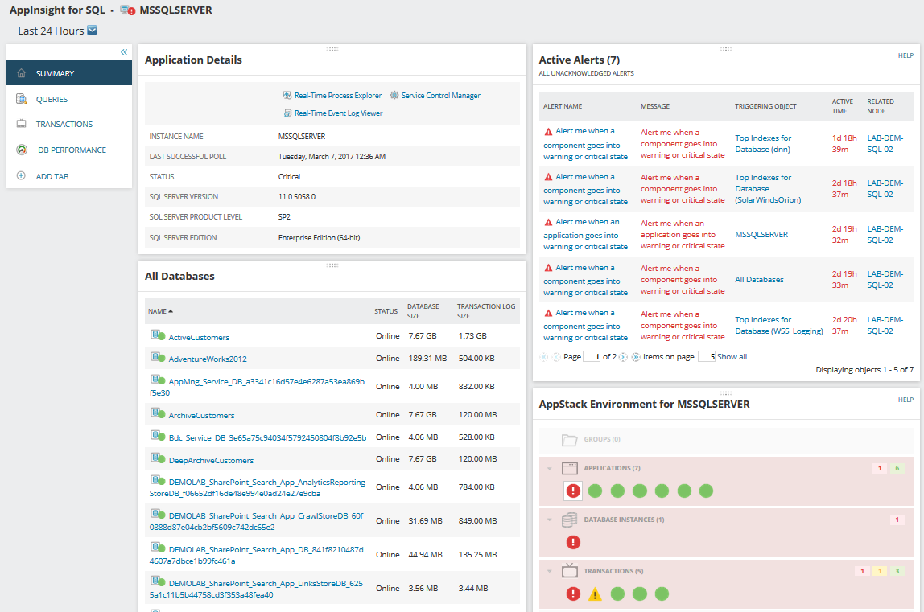Open the AdventureWorks2012 database
The width and height of the screenshot is (924, 612).
[208, 359]
